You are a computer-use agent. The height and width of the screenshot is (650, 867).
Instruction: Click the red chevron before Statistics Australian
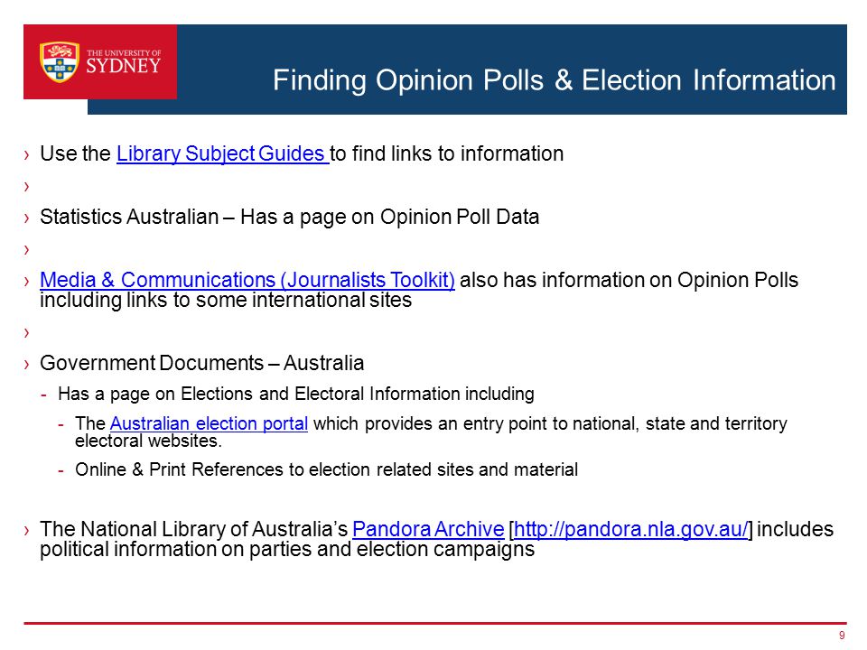tap(26, 218)
